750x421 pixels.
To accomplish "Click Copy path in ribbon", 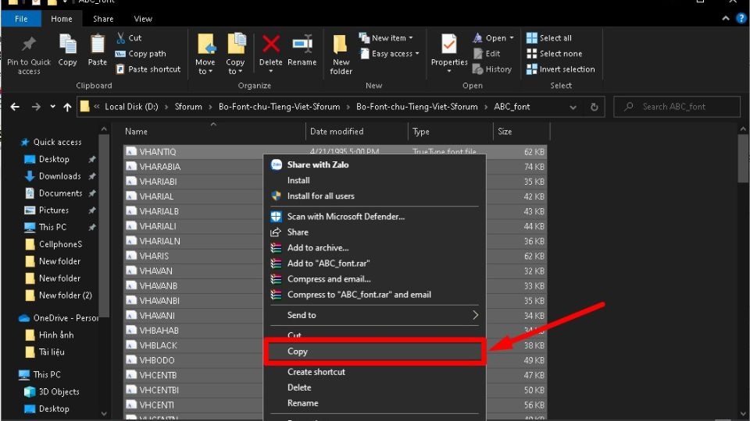I will click(x=141, y=54).
